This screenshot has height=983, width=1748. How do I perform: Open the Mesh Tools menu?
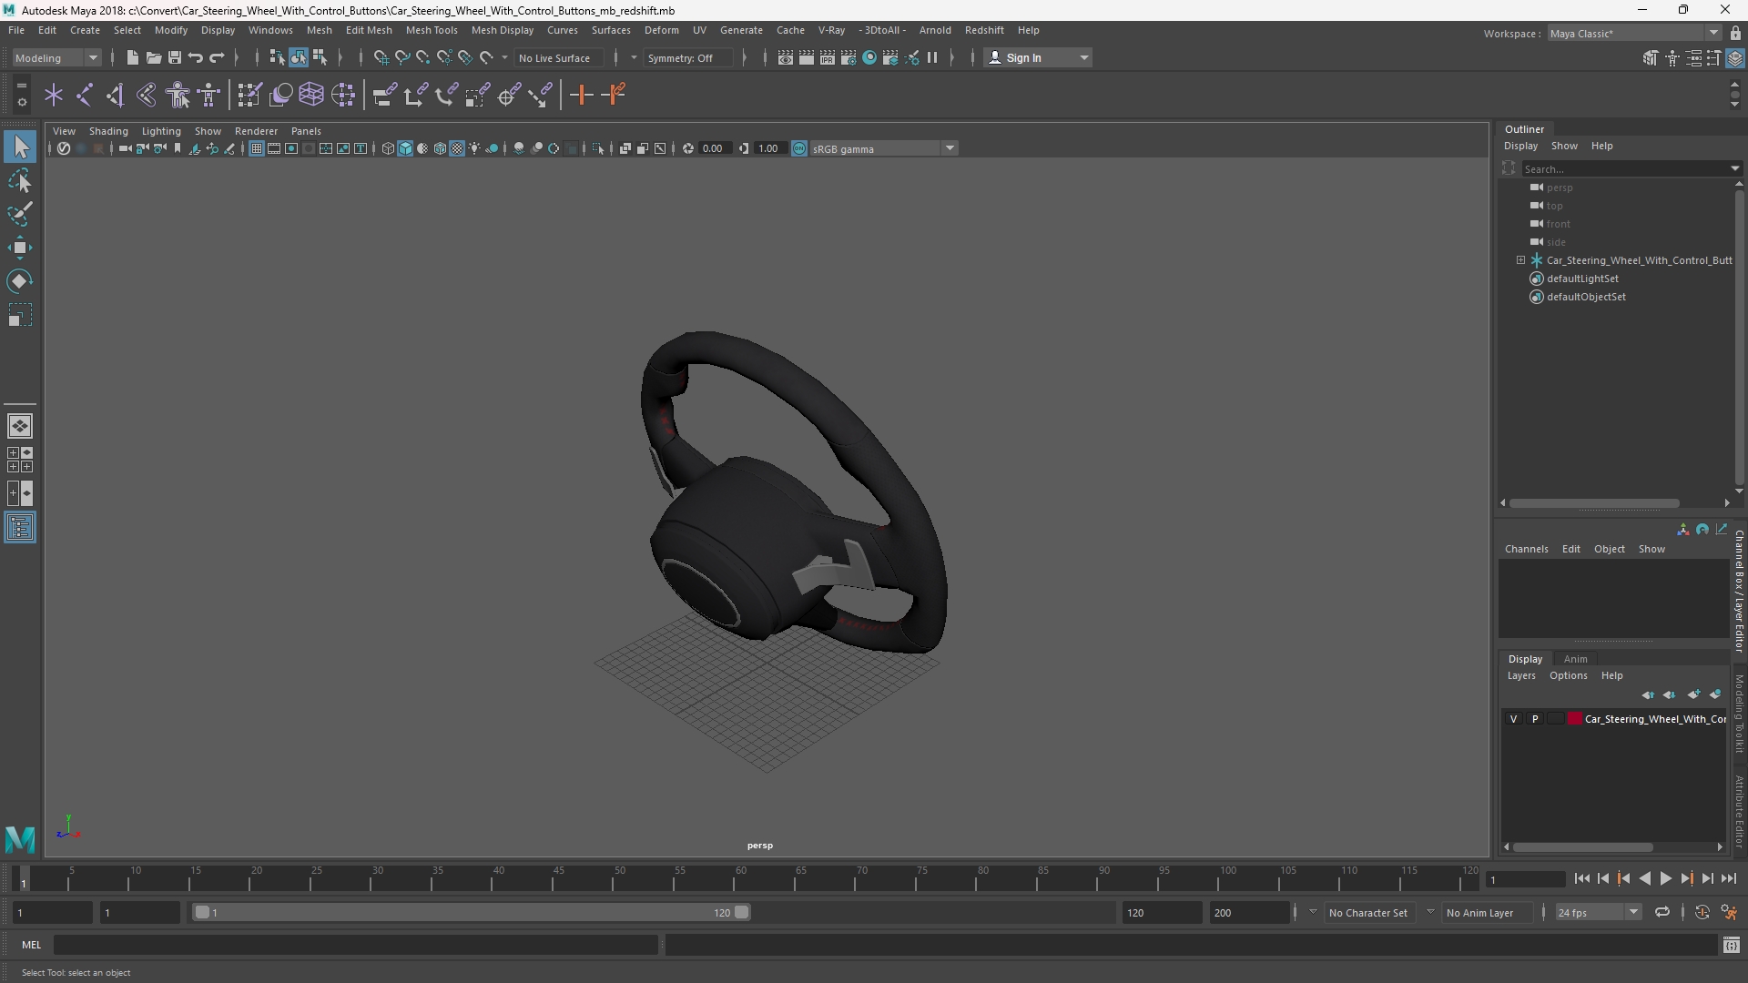pos(432,30)
